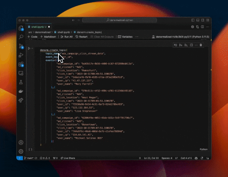This screenshot has width=228, height=177.
Task: Click the unsaved dot on shell.ipynb tab
Action: pyautogui.click(x=49, y=27)
